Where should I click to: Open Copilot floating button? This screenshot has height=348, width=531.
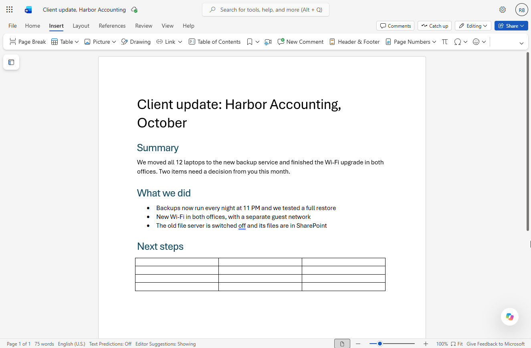[x=510, y=317]
